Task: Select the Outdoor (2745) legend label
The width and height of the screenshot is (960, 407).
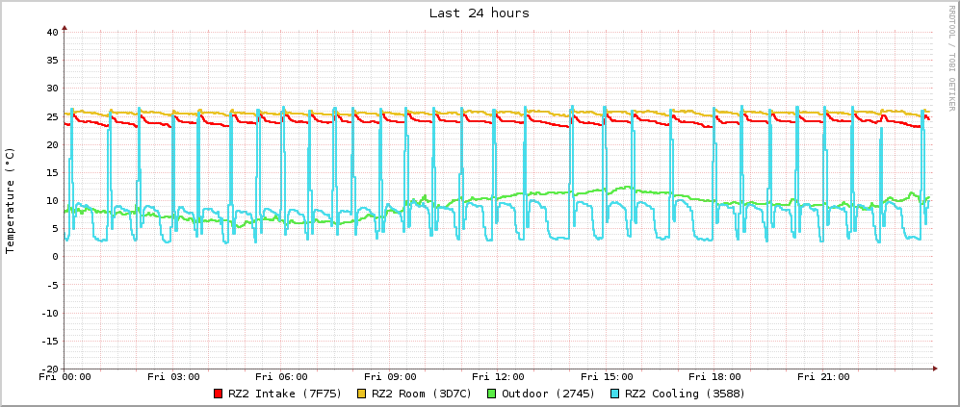Action: point(548,394)
